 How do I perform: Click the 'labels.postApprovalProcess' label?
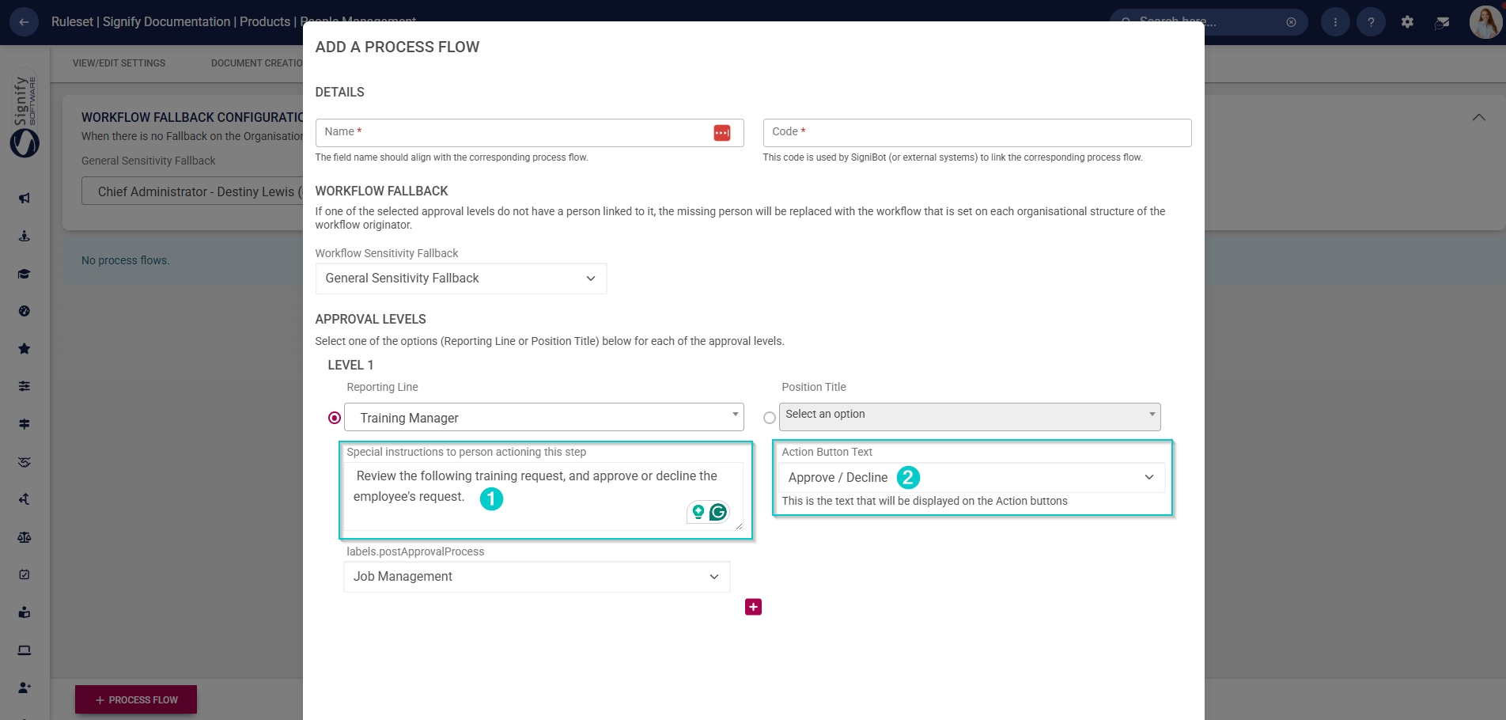415,551
